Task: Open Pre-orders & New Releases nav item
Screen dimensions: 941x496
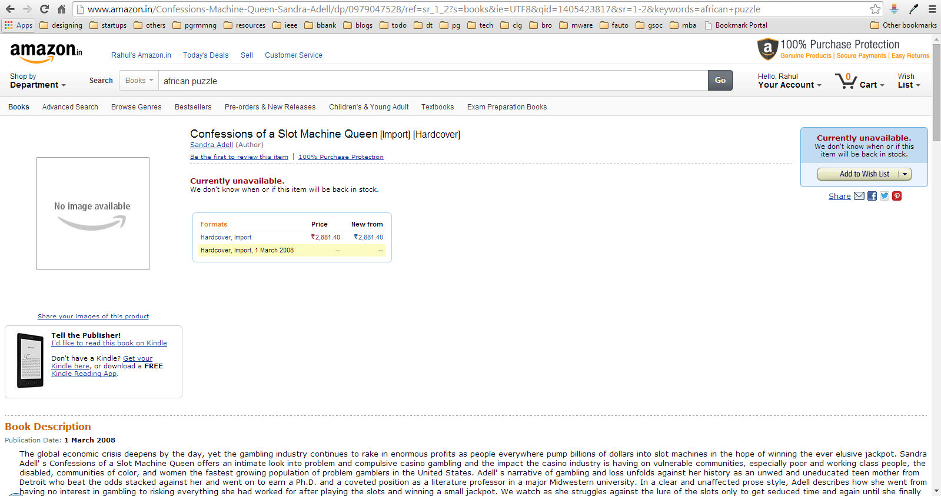Action: point(270,107)
